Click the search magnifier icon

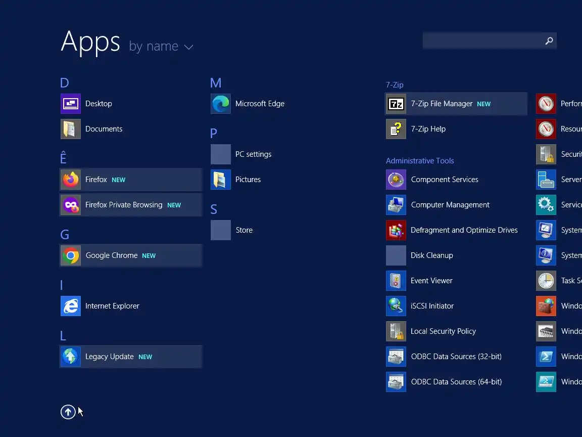tap(549, 40)
